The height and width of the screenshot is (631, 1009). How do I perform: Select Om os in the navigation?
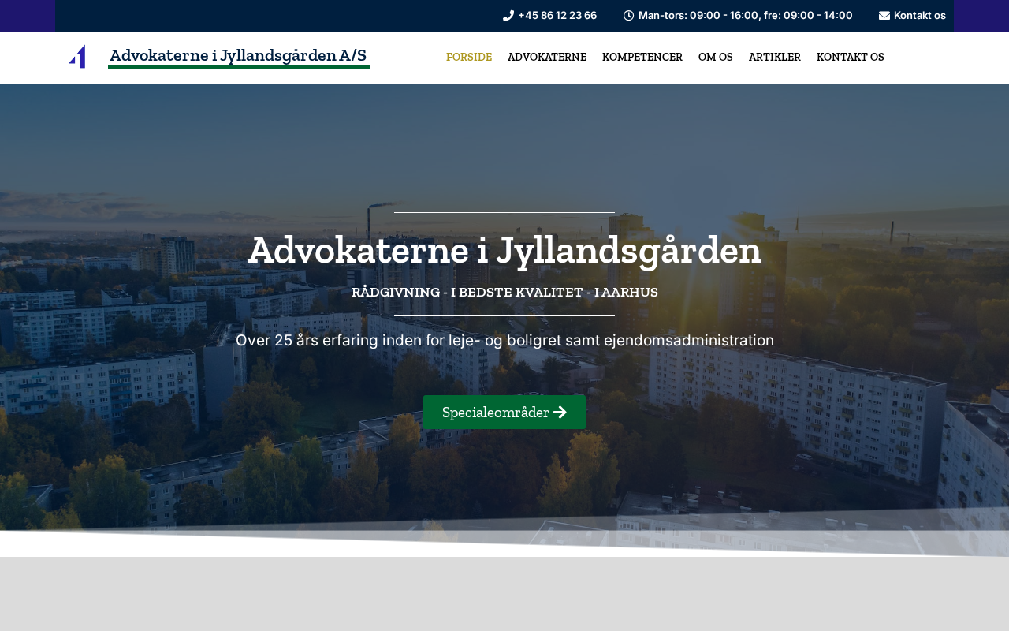pyautogui.click(x=716, y=57)
